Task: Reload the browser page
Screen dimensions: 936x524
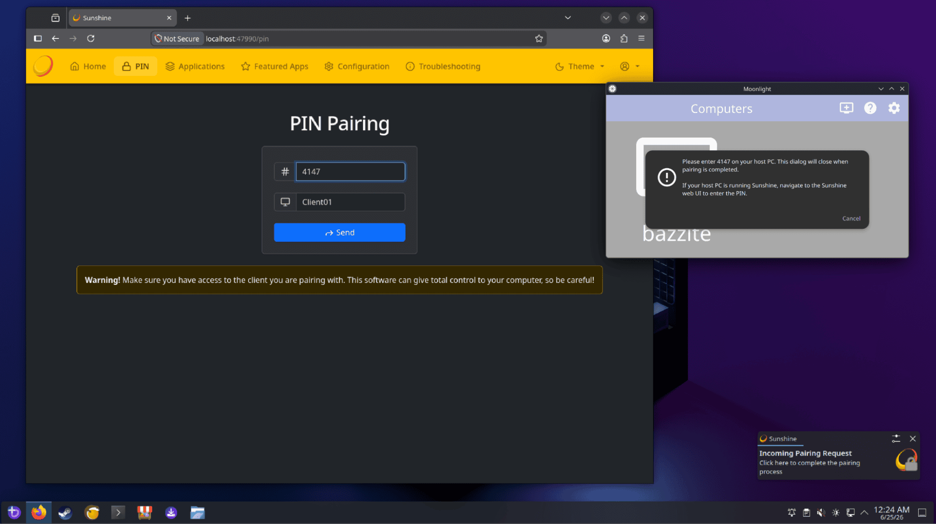Action: (91, 38)
